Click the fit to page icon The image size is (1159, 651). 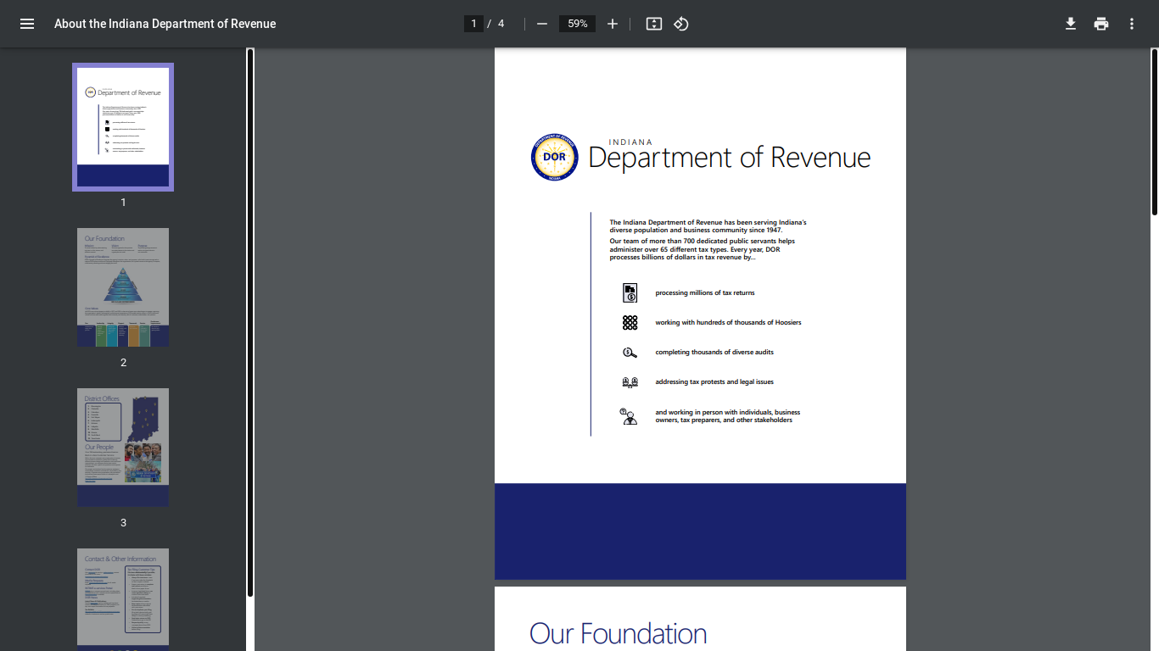pos(654,24)
